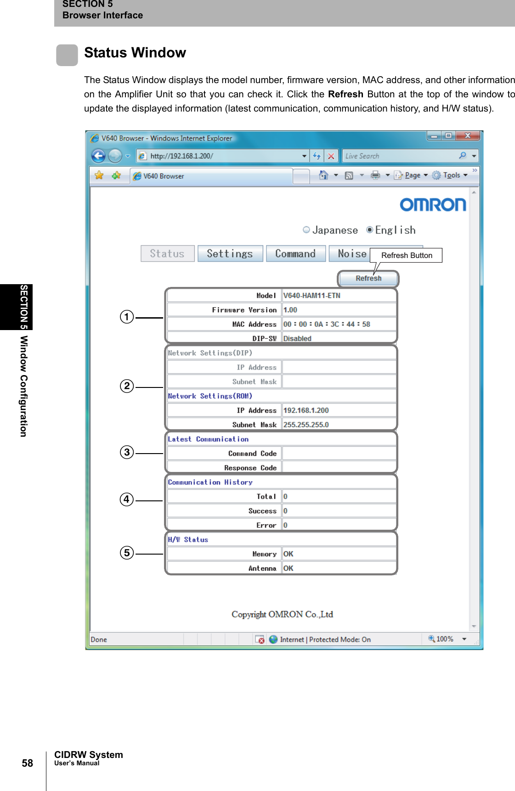Click the Home page icon
Viewport: 515px width, 791px height.
click(x=323, y=175)
